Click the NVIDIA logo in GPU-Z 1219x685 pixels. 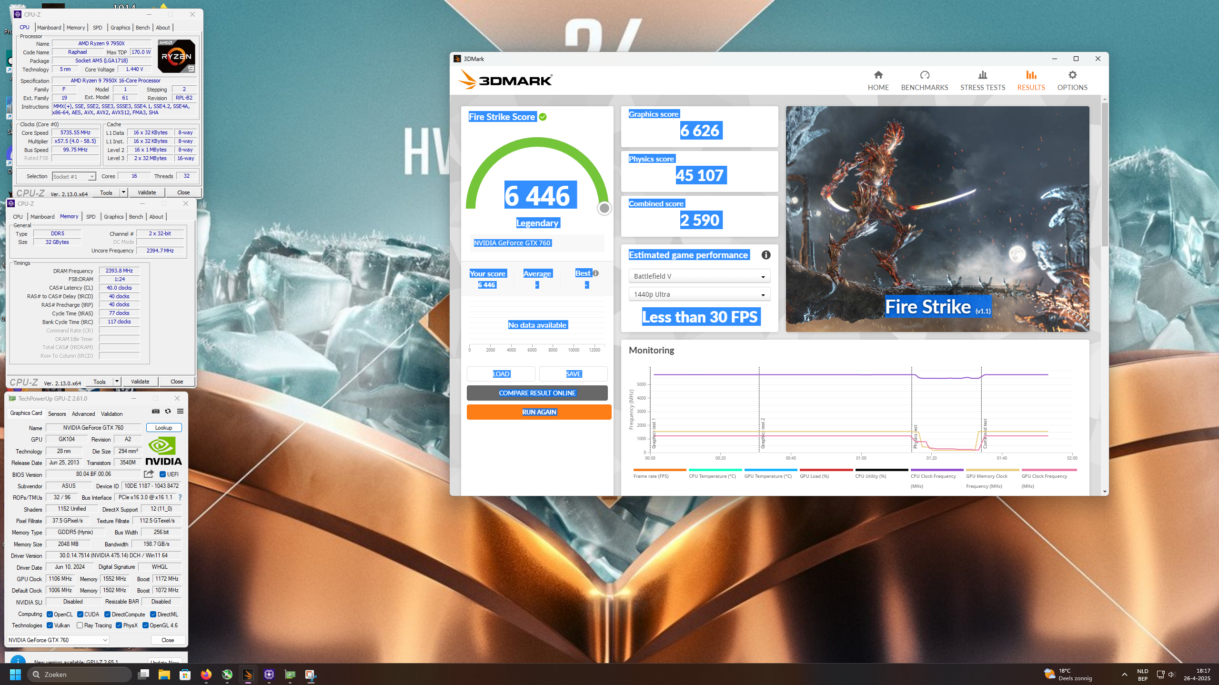point(163,451)
